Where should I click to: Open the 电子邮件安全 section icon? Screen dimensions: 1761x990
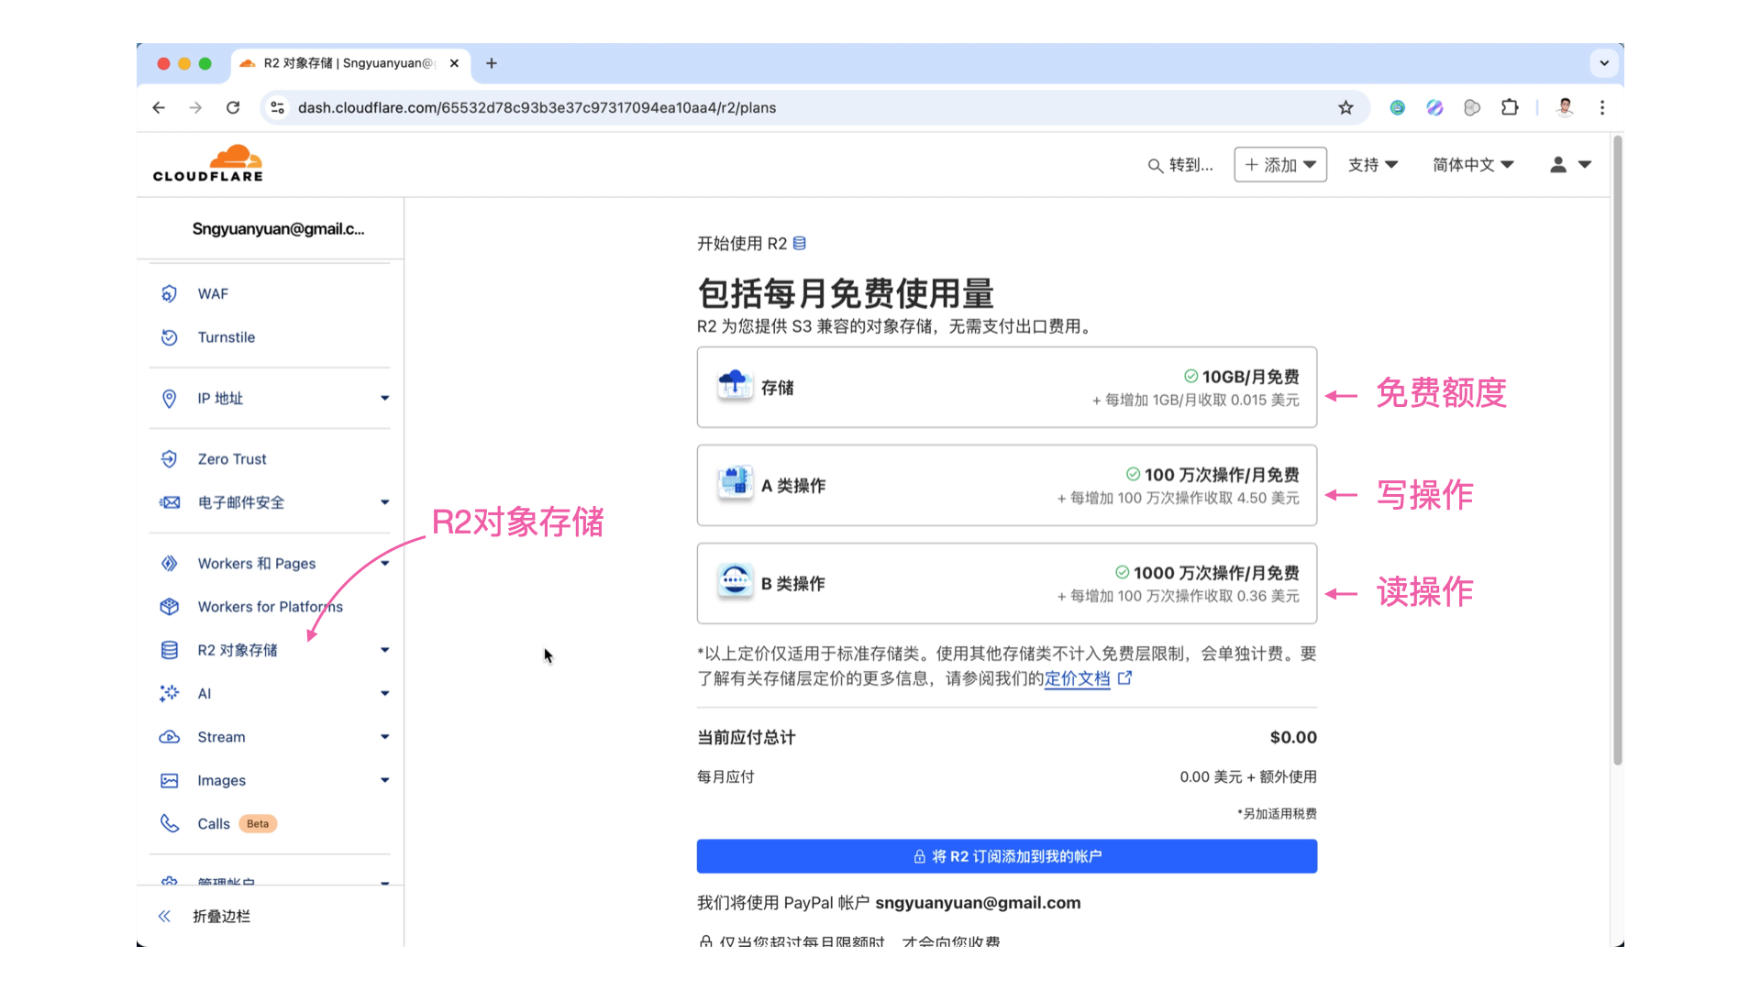point(170,502)
